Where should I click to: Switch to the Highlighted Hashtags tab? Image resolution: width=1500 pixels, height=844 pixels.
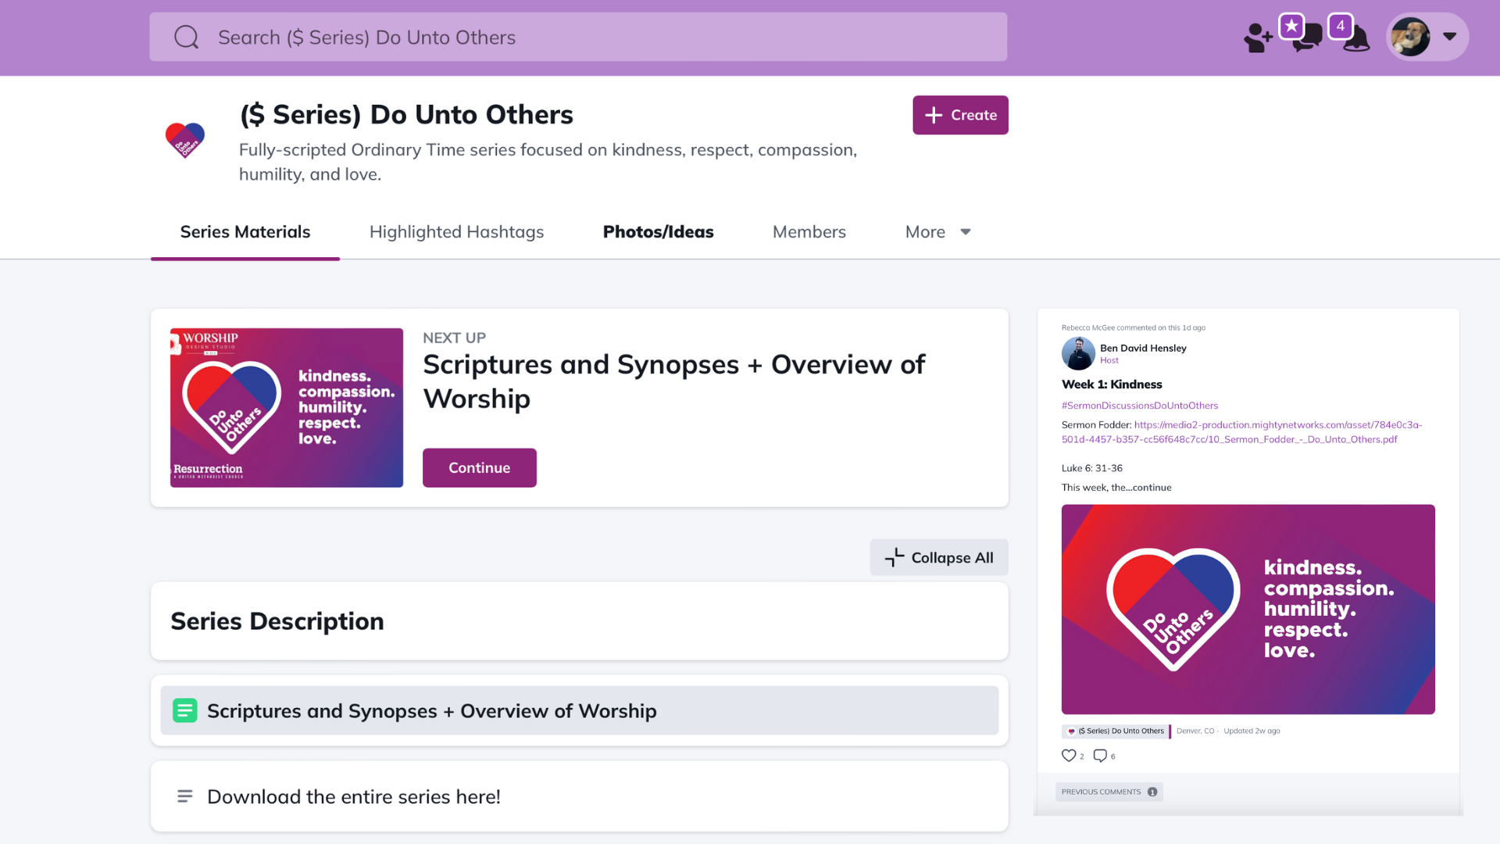click(456, 232)
